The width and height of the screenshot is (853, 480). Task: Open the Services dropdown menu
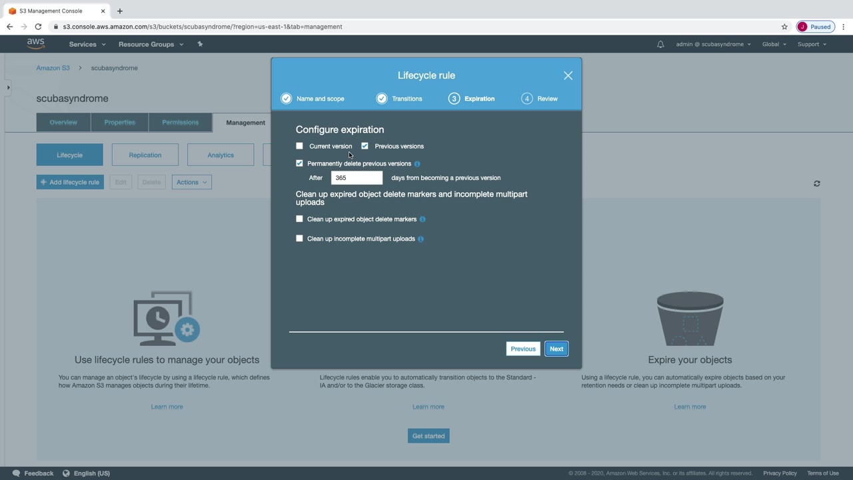tap(87, 44)
